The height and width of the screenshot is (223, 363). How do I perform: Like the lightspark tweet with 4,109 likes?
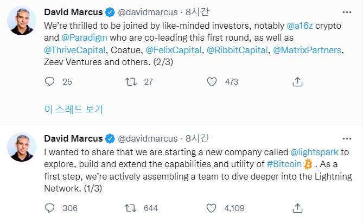213,208
